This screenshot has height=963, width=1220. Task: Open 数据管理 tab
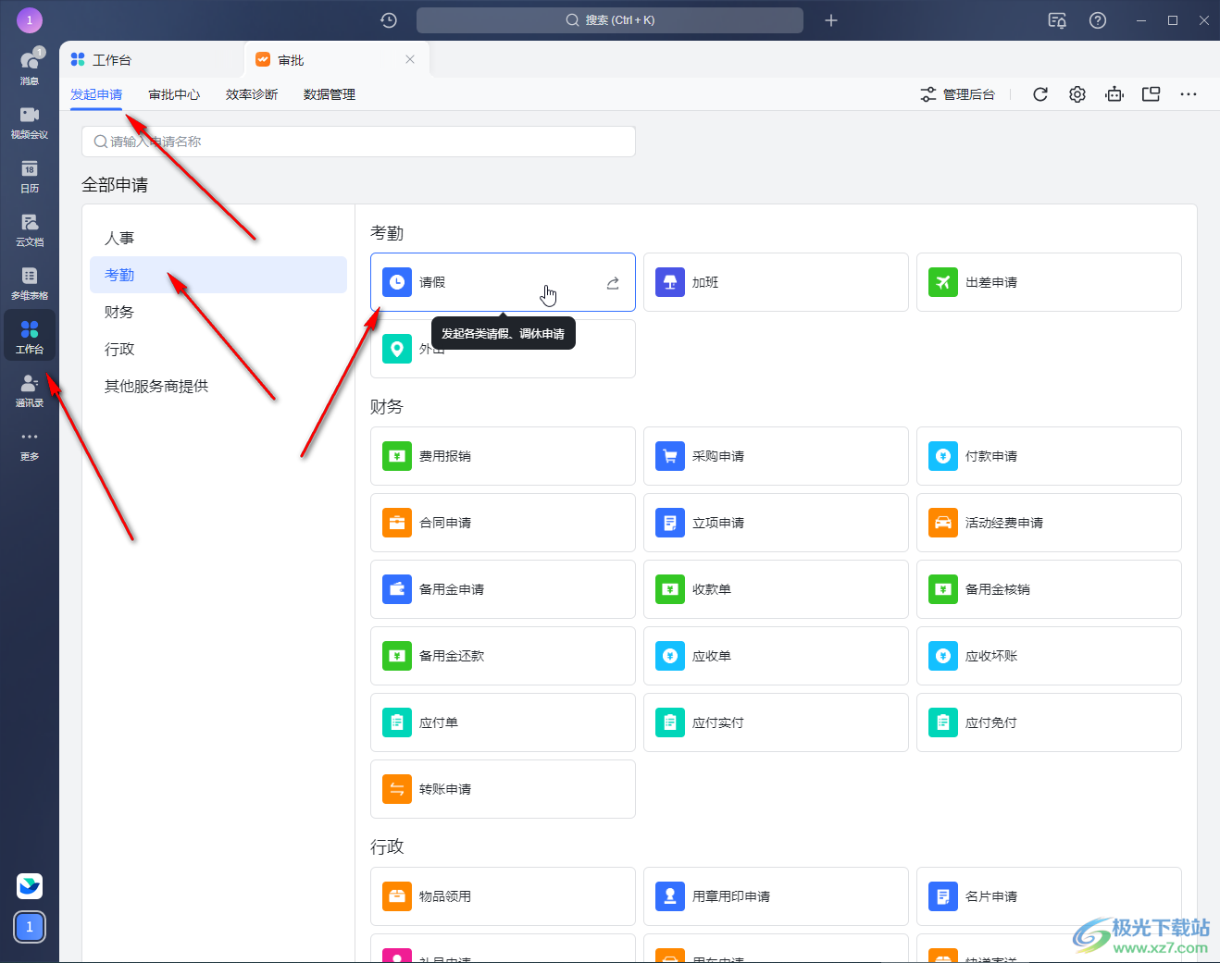pos(330,94)
